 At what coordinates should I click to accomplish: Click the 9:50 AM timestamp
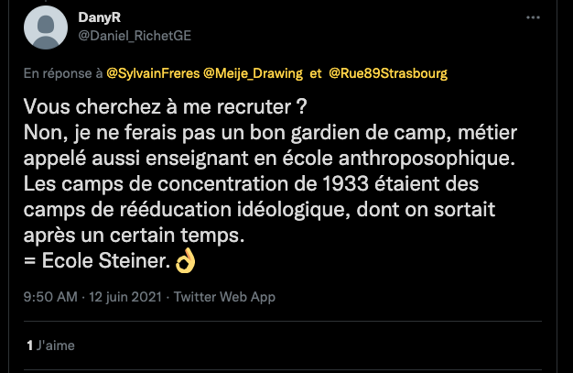point(50,297)
